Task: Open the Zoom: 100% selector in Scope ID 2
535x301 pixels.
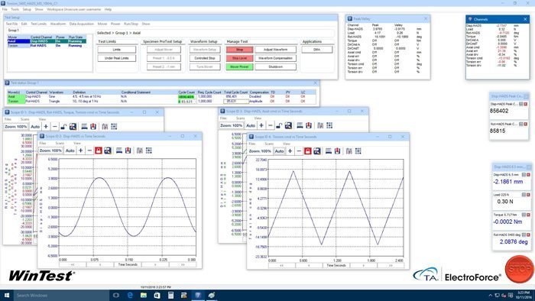Action: (50, 150)
